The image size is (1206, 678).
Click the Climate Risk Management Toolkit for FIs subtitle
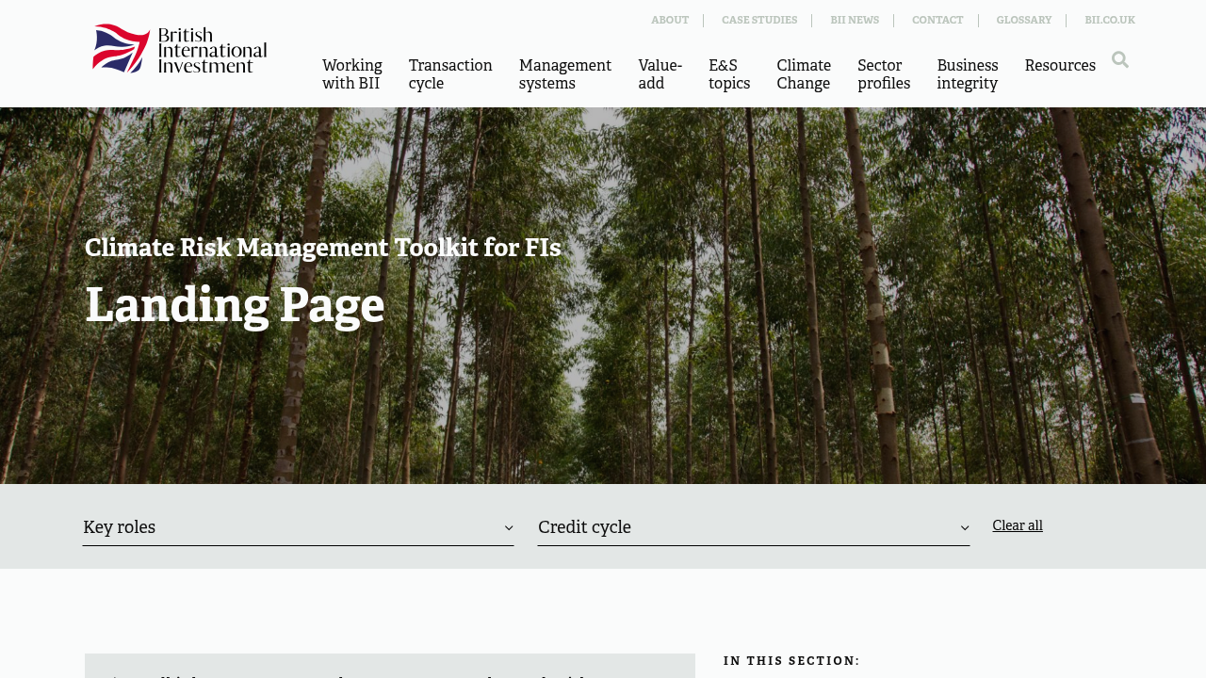323,248
